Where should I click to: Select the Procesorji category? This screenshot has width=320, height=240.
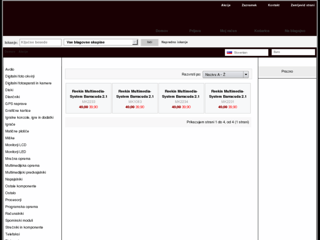[13, 200]
